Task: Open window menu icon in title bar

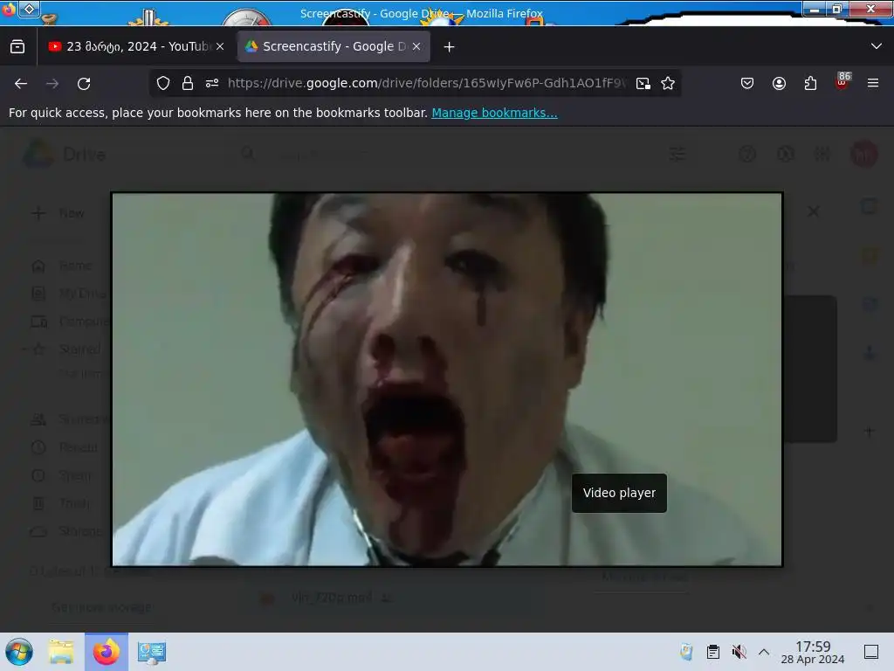Action: [x=9, y=9]
